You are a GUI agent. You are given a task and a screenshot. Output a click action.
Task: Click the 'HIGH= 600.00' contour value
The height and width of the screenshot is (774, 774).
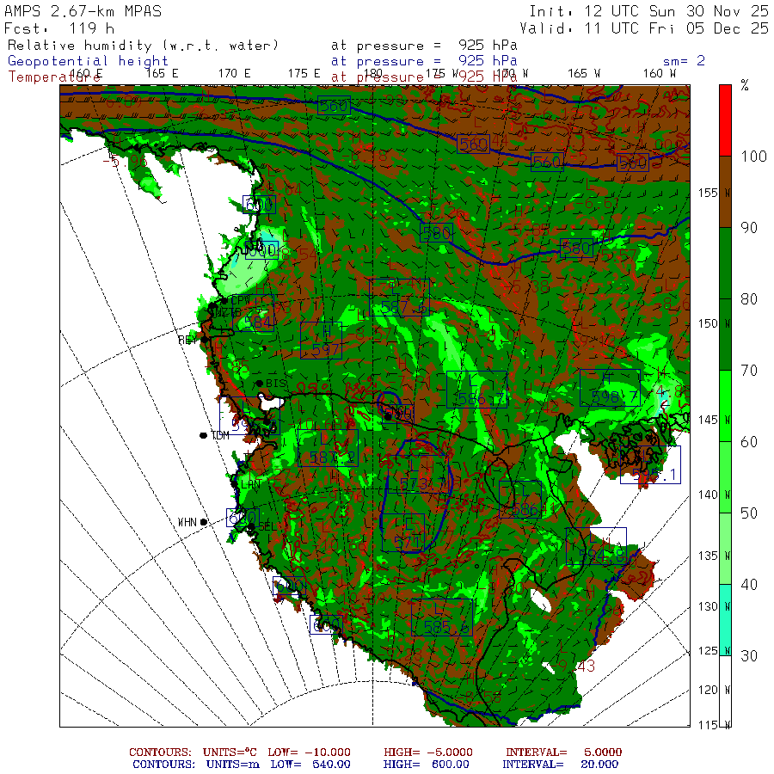(427, 765)
